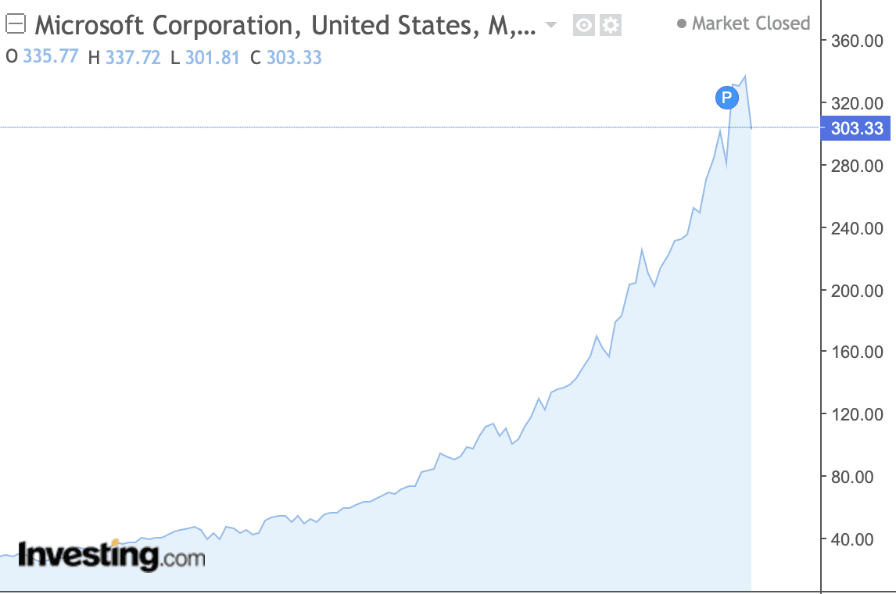Click the blue P marker on the chart

726,98
